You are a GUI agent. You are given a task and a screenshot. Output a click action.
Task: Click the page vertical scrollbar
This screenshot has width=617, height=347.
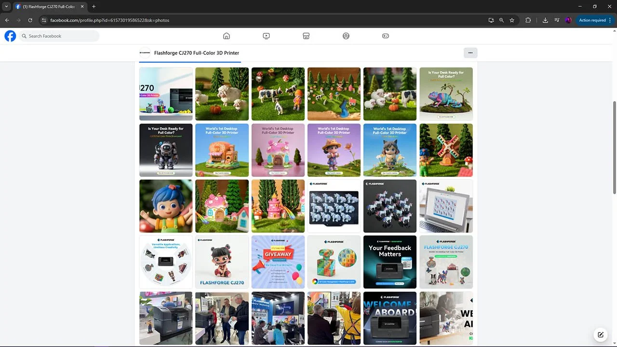pyautogui.click(x=615, y=147)
